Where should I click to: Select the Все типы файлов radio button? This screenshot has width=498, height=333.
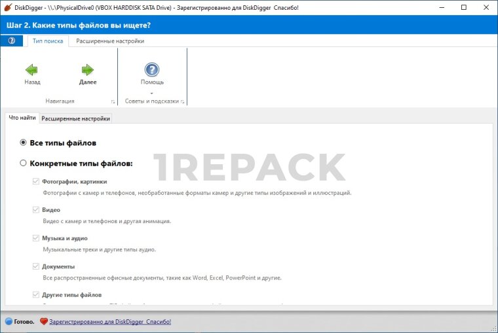click(24, 142)
